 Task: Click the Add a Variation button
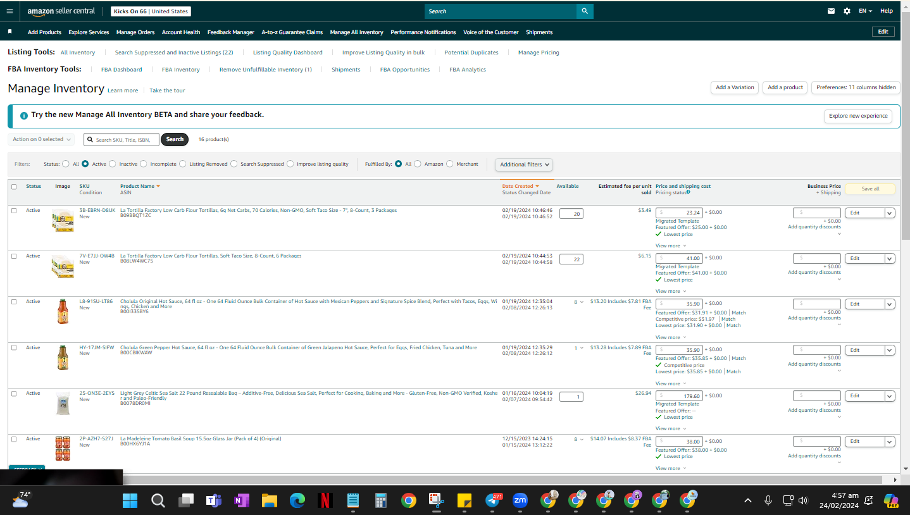[x=735, y=87]
